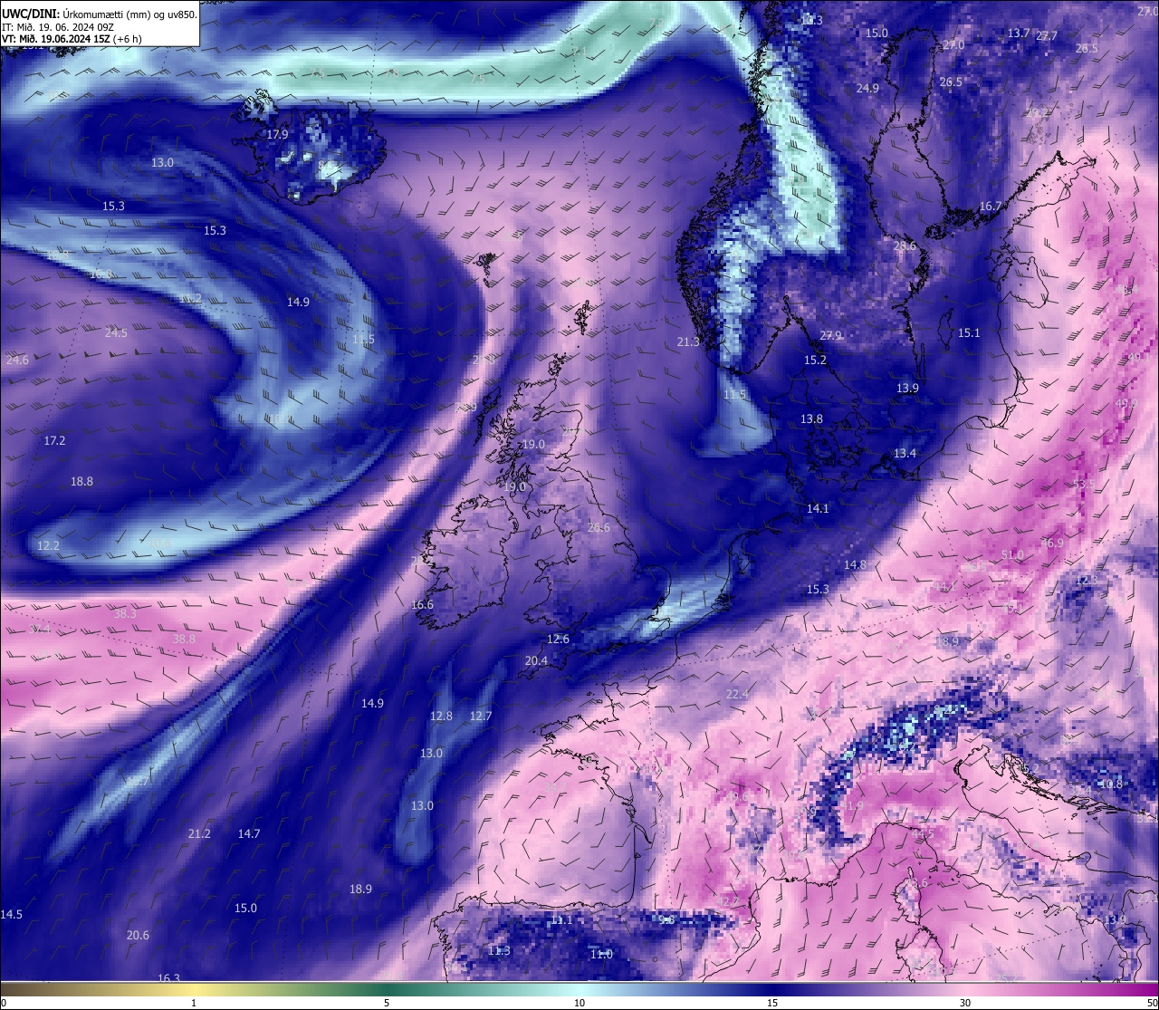The height and width of the screenshot is (1010, 1159).
Task: Click the 14.7 value on the map
Action: coord(249,833)
